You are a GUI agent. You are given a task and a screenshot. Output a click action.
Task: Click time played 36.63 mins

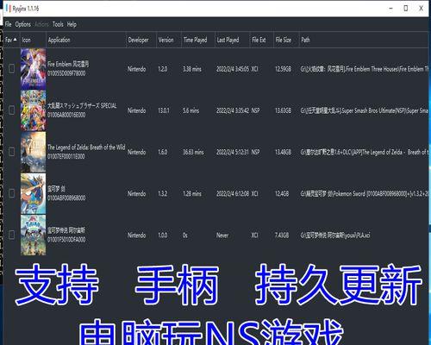coord(193,152)
